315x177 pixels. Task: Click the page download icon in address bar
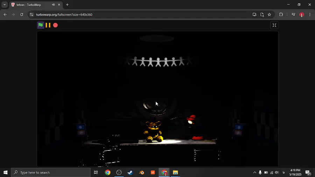[x=262, y=14]
